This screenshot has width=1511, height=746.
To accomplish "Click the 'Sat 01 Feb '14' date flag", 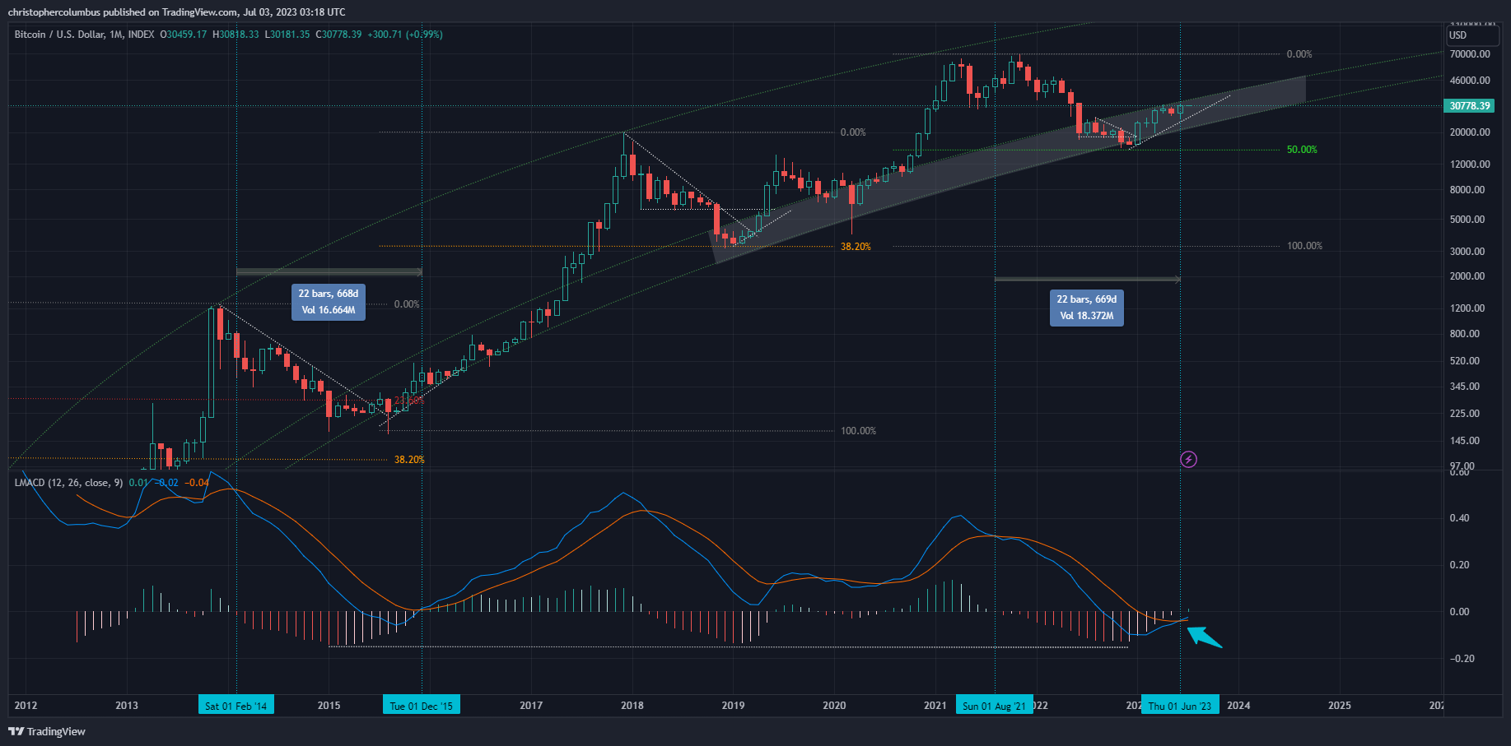I will pos(236,704).
